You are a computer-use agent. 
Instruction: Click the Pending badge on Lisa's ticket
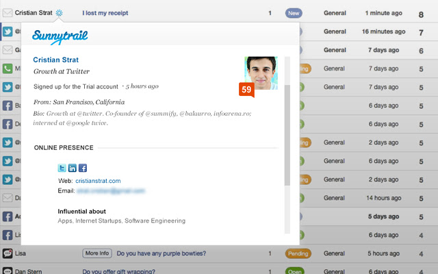pos(298,253)
